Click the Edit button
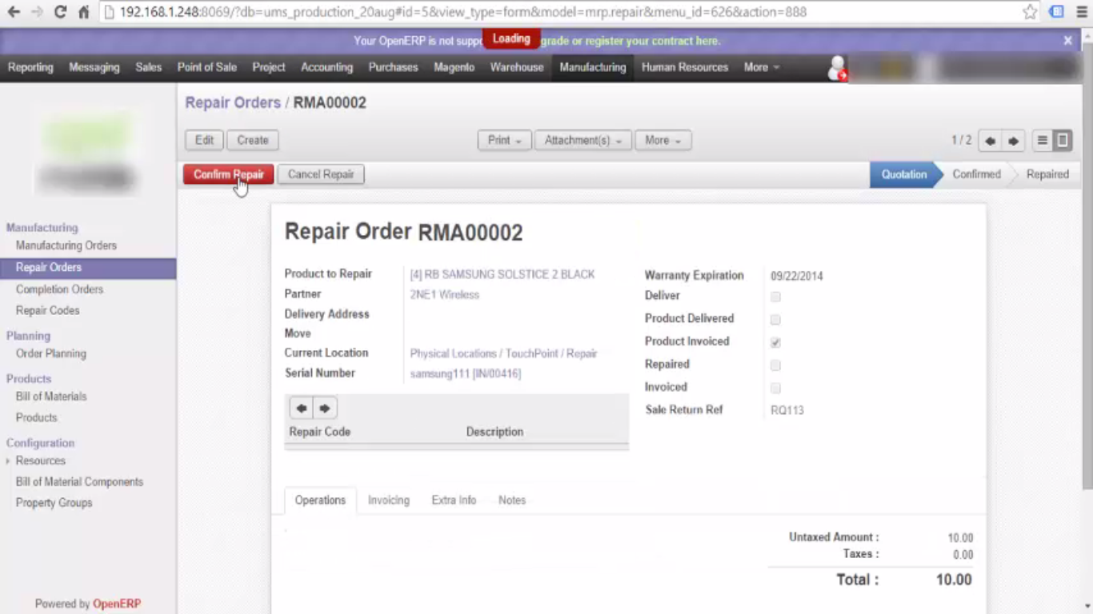This screenshot has width=1093, height=614. click(x=205, y=140)
